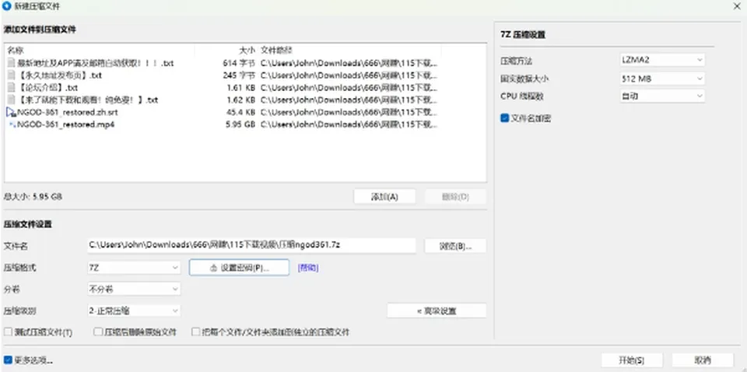
Task: Collapse panel with « 高级设置 button
Action: pos(437,311)
